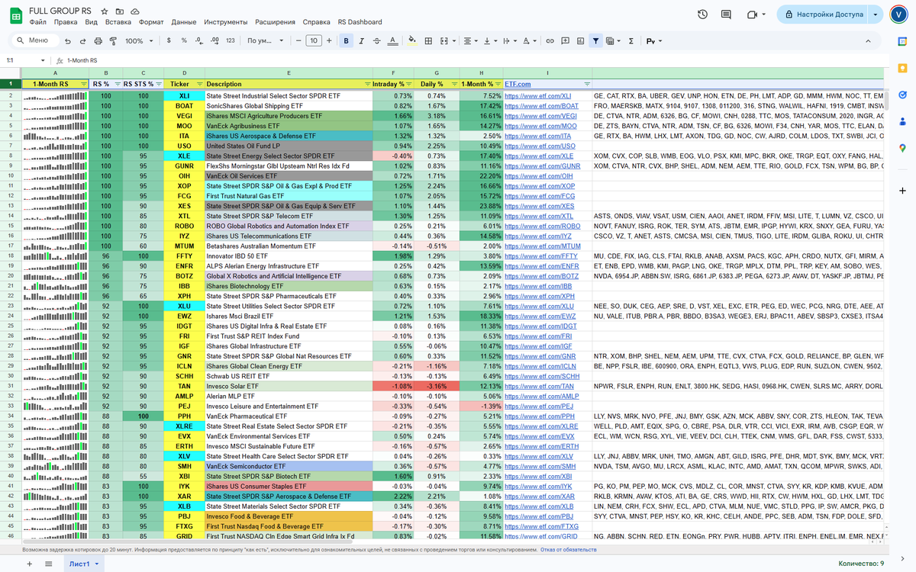Screen dimensions: 916x572
Task: Click the redo arrow
Action: (x=82, y=41)
